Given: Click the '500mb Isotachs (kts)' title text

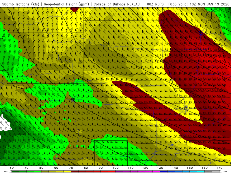Looking at the screenshot, I should [x=21, y=4].
